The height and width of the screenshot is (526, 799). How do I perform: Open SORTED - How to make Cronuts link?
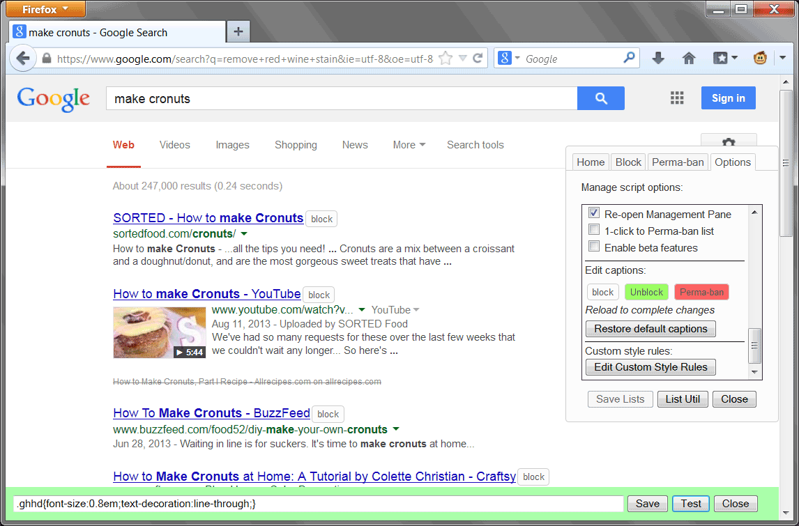point(208,218)
